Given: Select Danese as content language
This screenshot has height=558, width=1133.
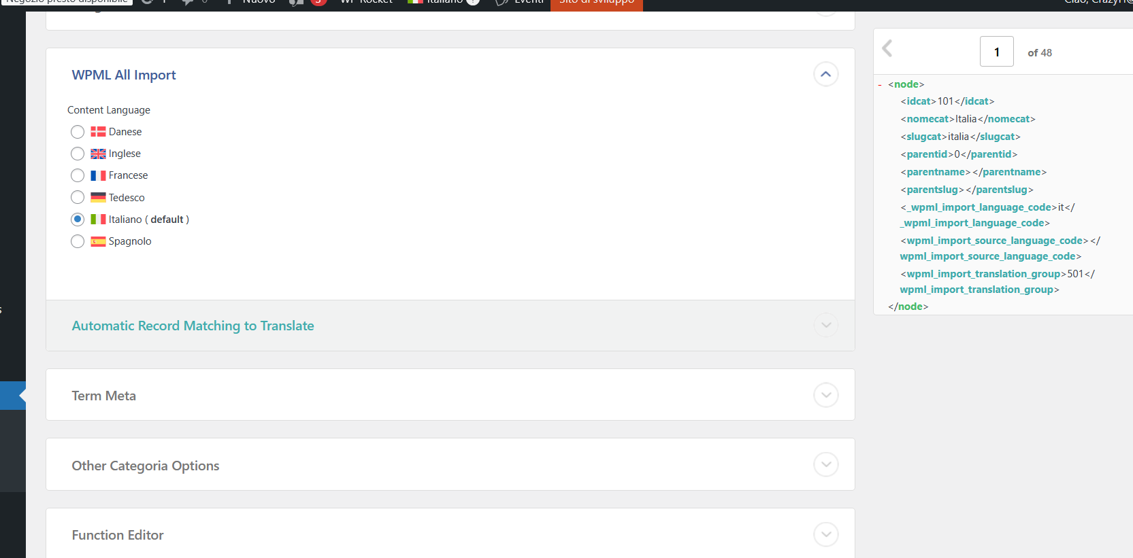Looking at the screenshot, I should point(78,132).
